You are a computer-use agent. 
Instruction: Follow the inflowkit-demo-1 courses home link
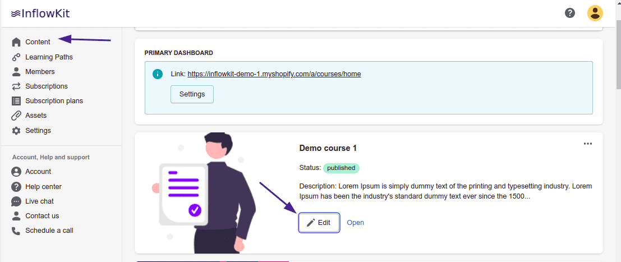pyautogui.click(x=274, y=74)
